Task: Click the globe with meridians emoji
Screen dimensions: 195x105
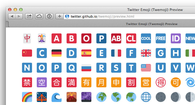Action: tap(146, 97)
